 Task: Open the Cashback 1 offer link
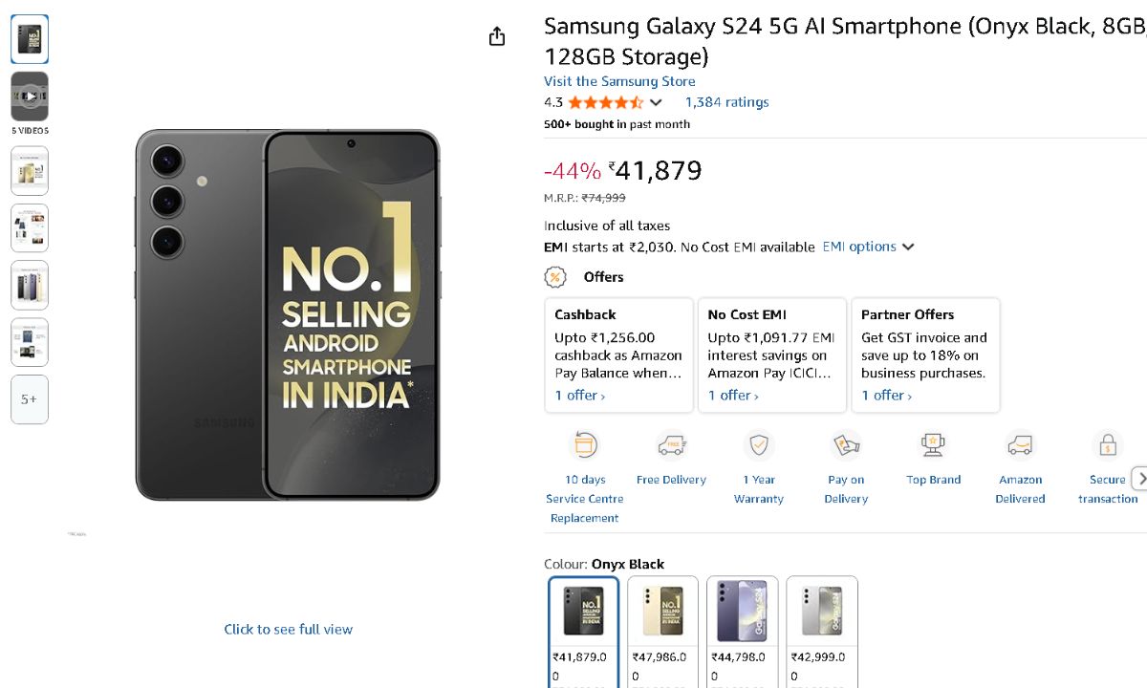[x=580, y=396]
